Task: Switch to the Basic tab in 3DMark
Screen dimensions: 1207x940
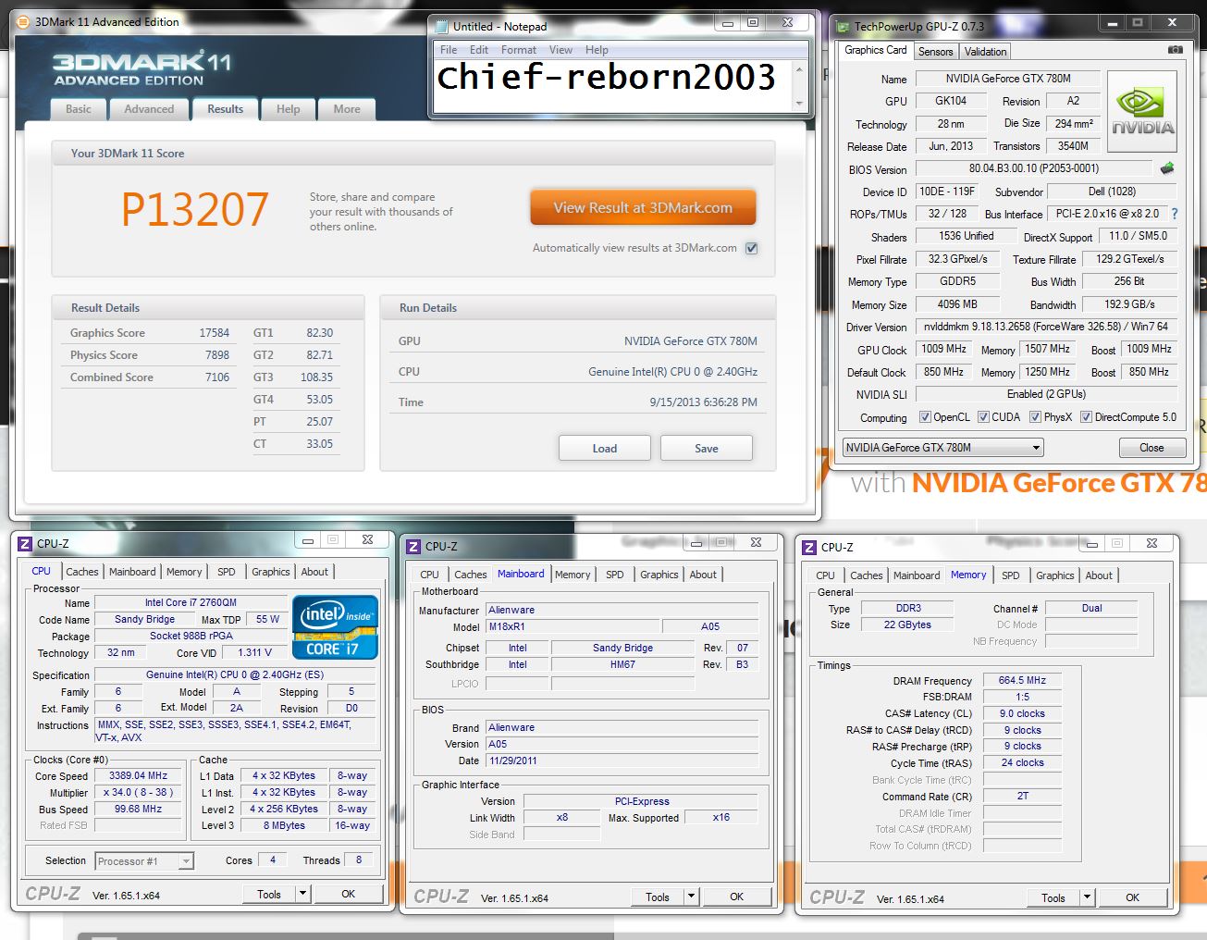Action: (79, 109)
